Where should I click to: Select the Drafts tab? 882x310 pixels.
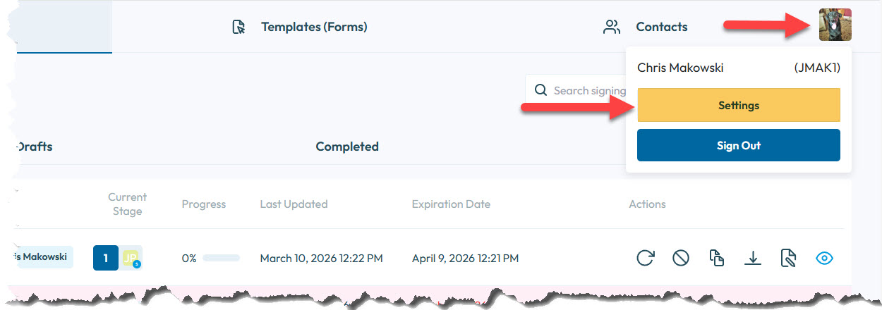(35, 147)
